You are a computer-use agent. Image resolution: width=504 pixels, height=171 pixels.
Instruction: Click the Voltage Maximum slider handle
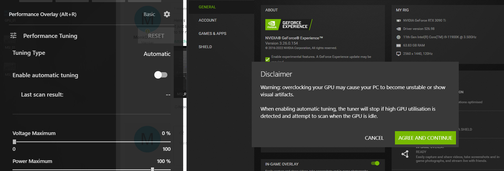pyautogui.click(x=14, y=142)
